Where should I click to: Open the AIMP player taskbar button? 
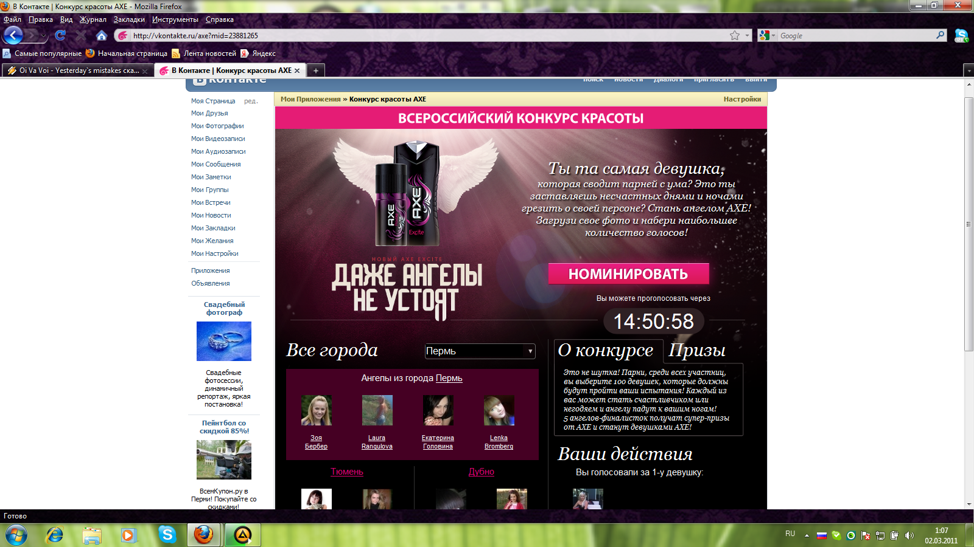click(243, 535)
